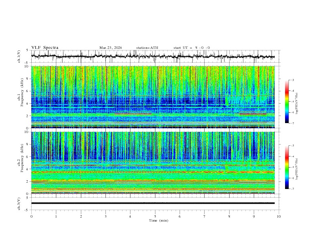Screen dimensions: 314x243
Task: Select the date text "Mar.23, 2026"
Action: coord(111,48)
